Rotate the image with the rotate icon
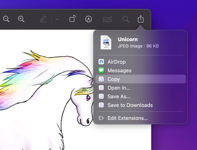This screenshot has height=150, width=197. coord(72,19)
